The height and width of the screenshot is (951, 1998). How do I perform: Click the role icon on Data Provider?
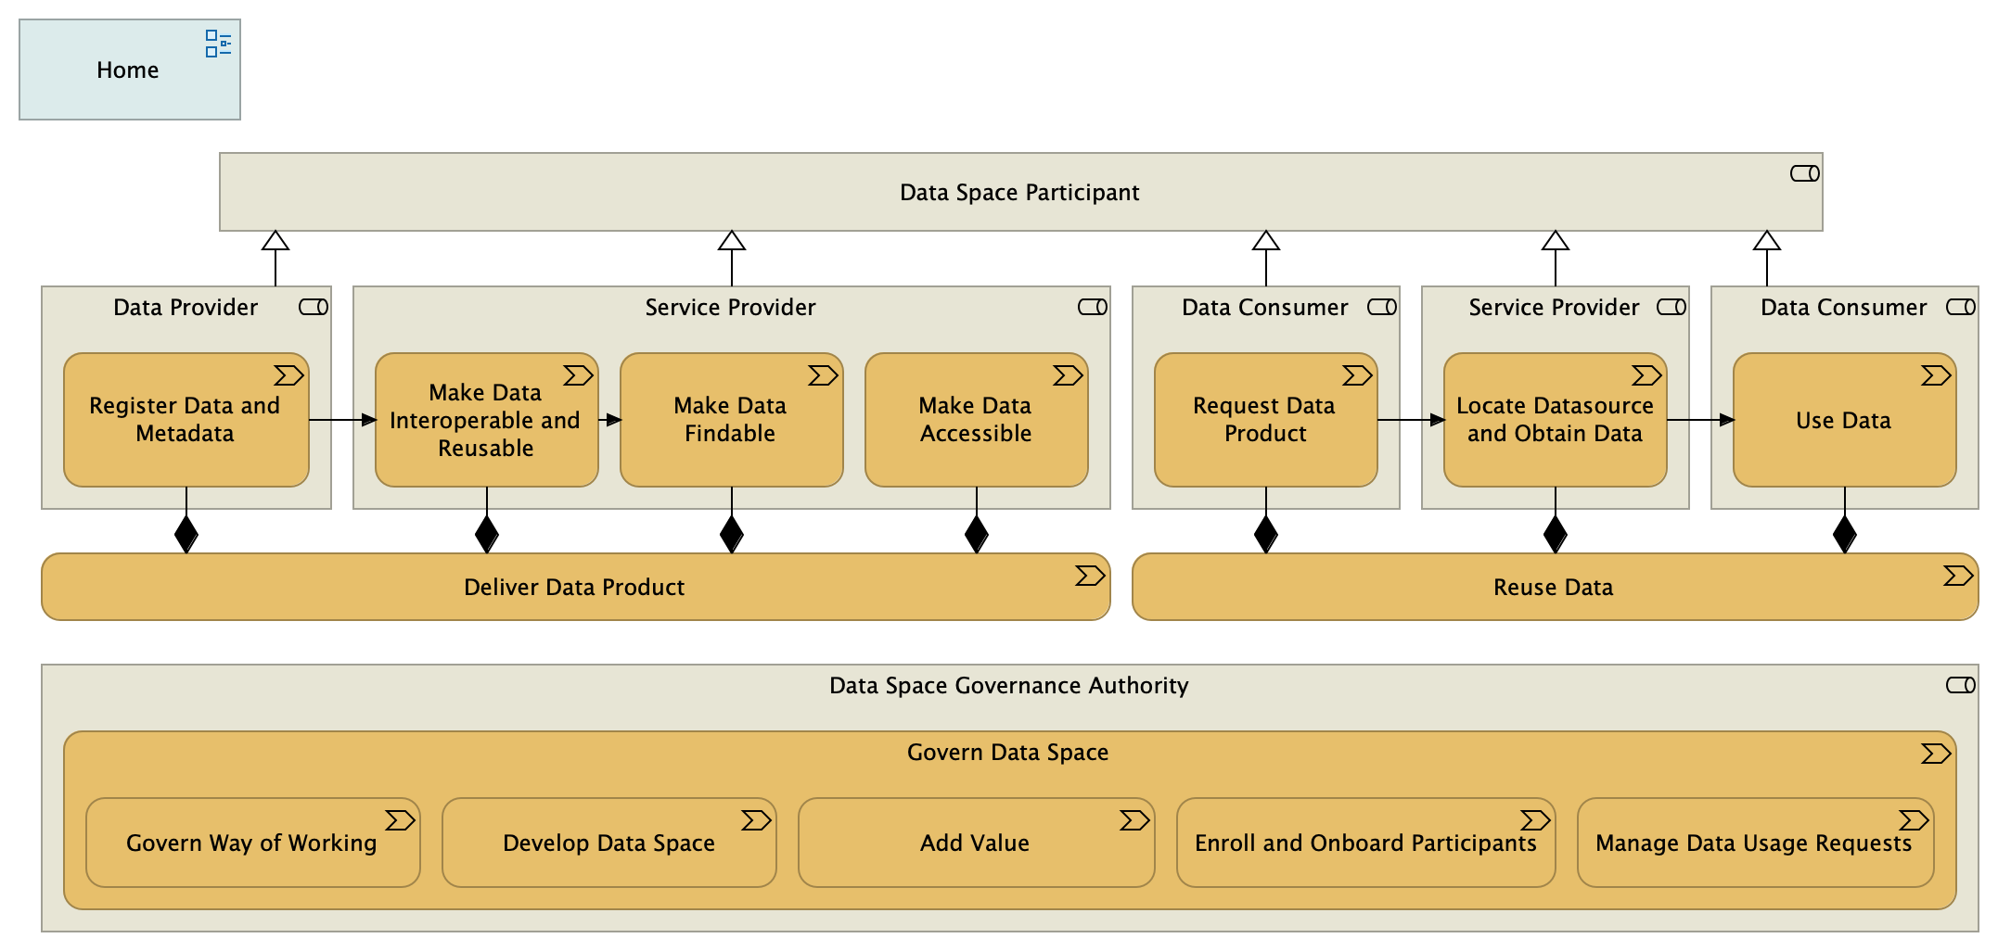314,307
